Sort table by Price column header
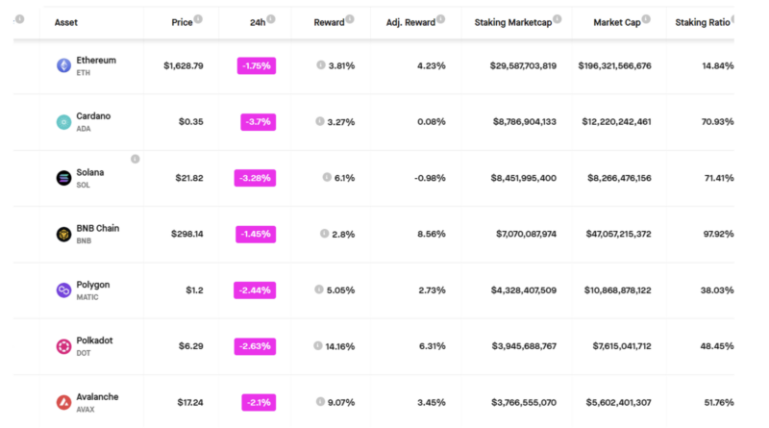The image size is (769, 428). click(181, 22)
